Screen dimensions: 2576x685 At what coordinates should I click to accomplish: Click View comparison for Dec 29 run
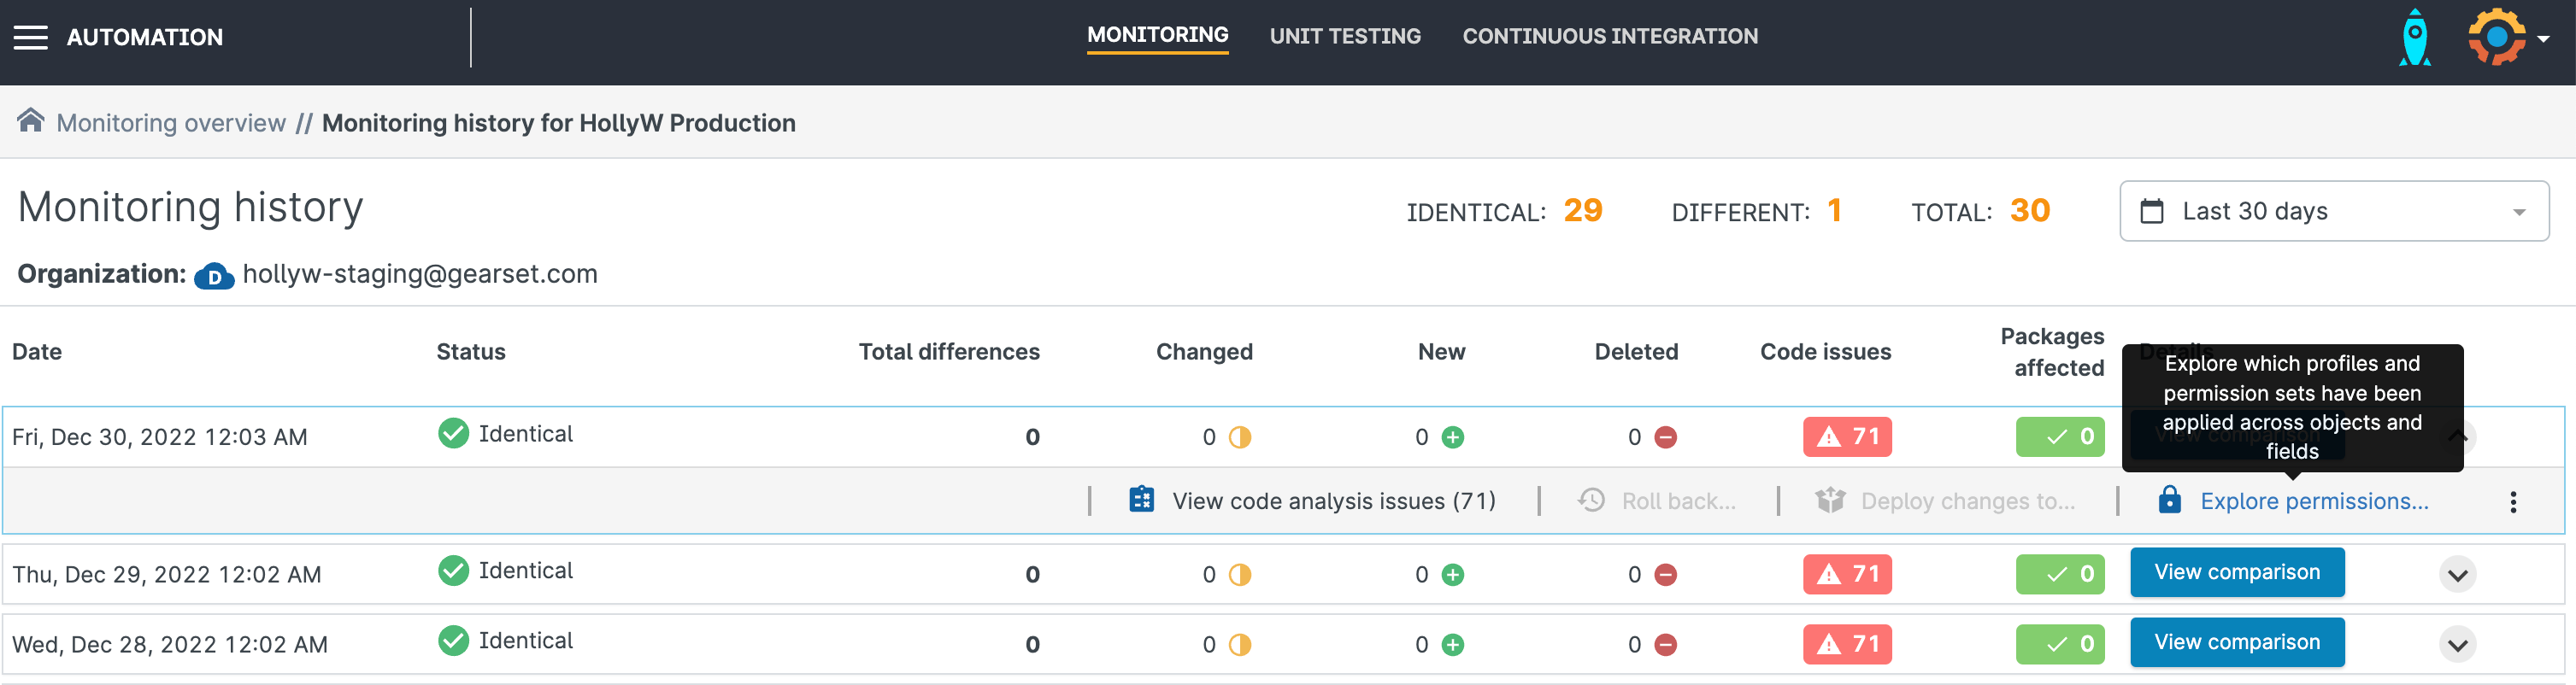coord(2236,572)
